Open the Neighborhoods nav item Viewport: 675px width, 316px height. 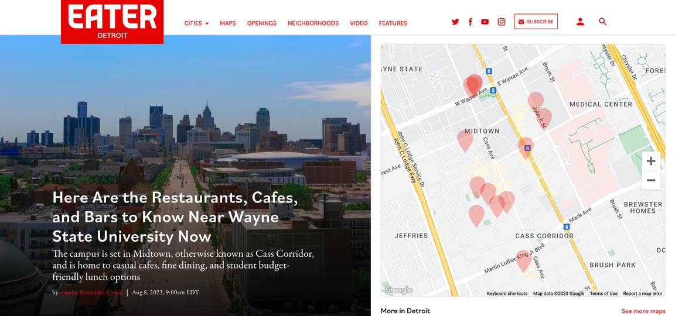[313, 23]
